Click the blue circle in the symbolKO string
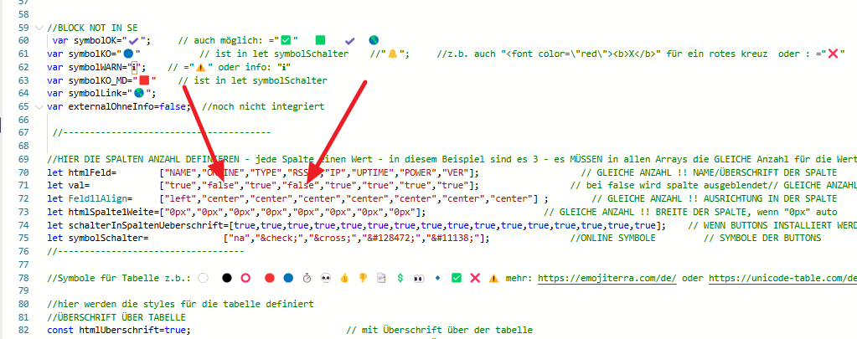857x339 pixels. 128,54
